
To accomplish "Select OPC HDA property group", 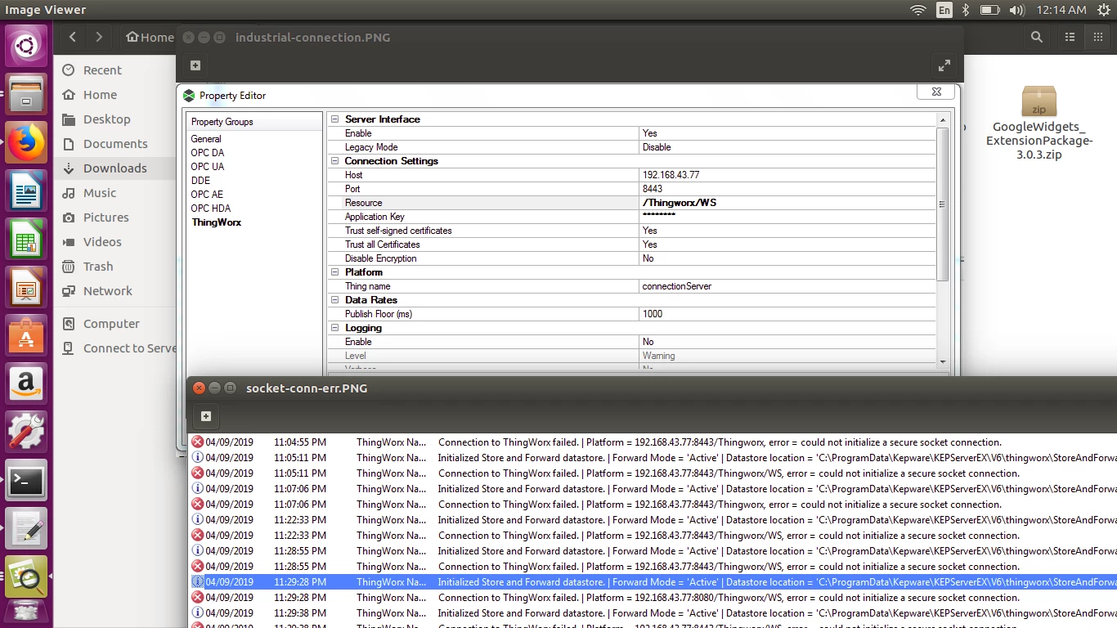I will pyautogui.click(x=211, y=209).
